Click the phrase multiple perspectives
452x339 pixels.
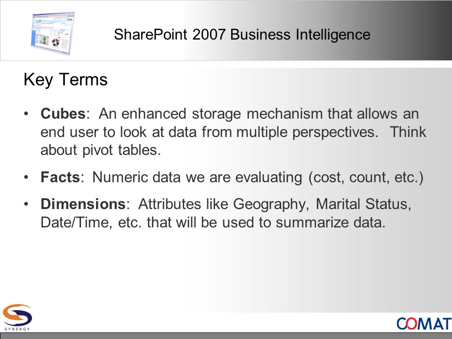click(x=307, y=132)
